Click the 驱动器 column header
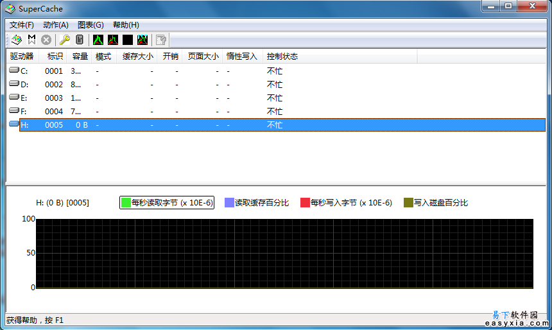Image resolution: width=552 pixels, height=330 pixels. click(x=22, y=56)
